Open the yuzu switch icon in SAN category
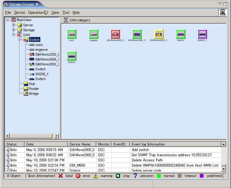Screen dimensions: 231x188 tap(71, 34)
